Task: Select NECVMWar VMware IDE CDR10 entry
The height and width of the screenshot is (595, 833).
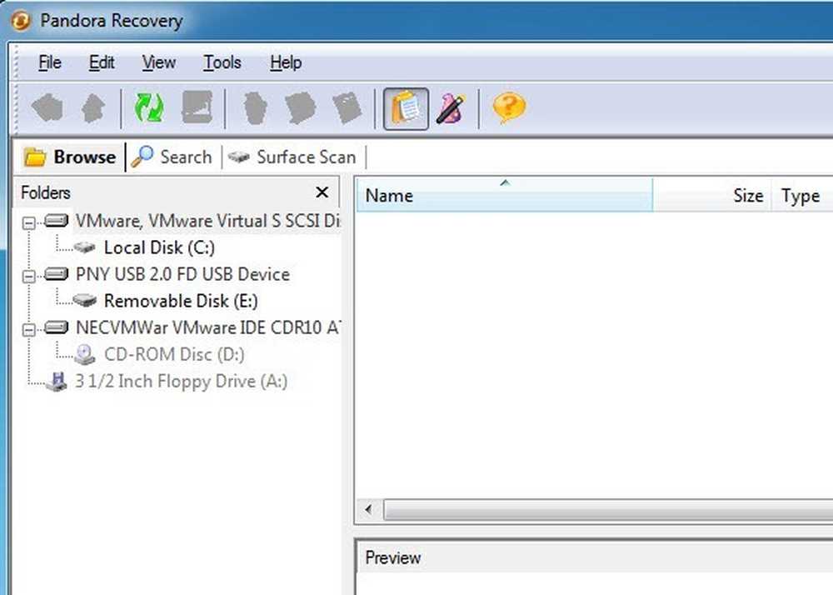Action: [207, 327]
